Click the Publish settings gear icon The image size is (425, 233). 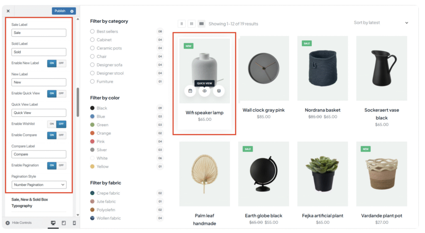72,11
